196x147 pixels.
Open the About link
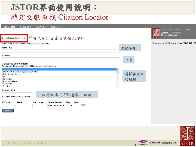(188, 29)
